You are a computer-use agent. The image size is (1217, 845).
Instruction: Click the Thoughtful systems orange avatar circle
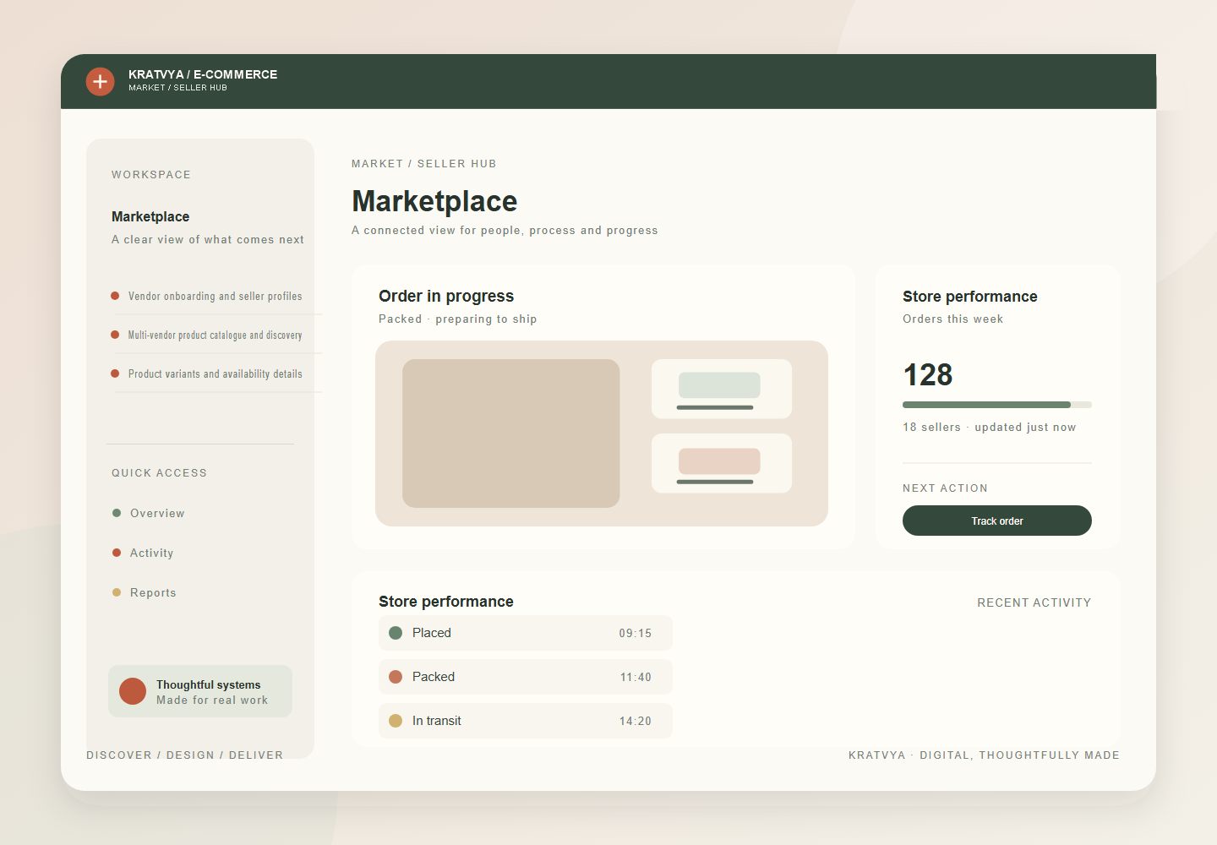133,691
